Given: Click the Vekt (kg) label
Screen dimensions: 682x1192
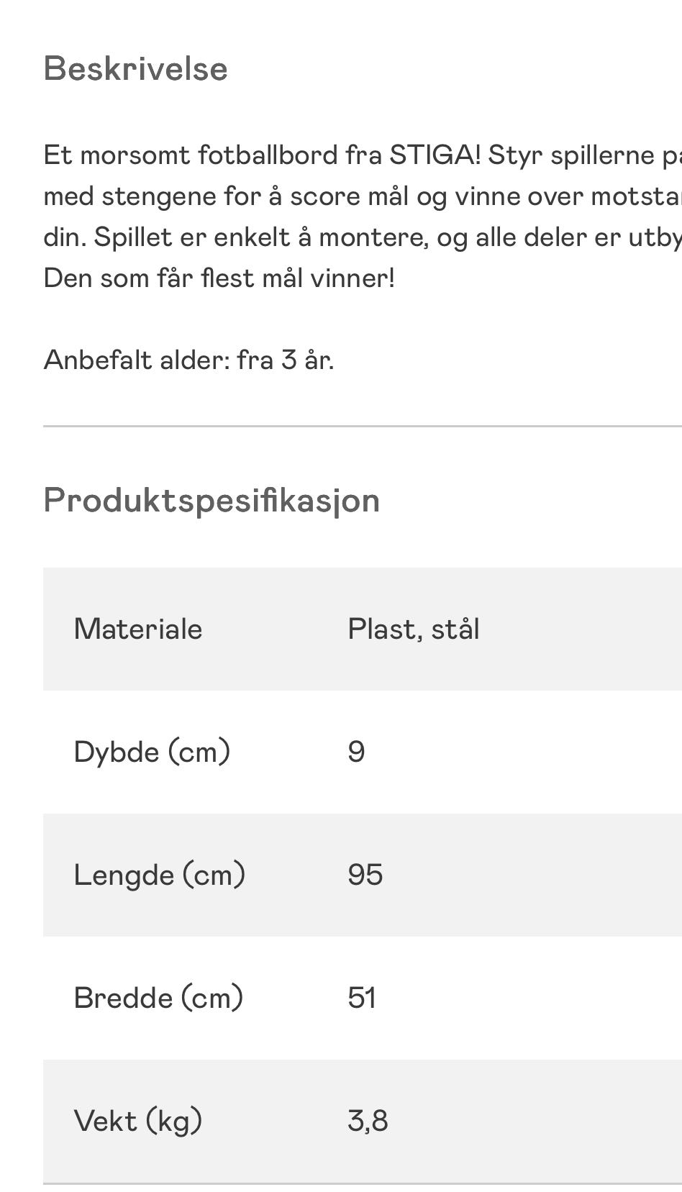Looking at the screenshot, I should [138, 1122].
